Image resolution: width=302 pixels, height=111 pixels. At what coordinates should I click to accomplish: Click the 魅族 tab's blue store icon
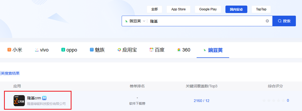92,50
